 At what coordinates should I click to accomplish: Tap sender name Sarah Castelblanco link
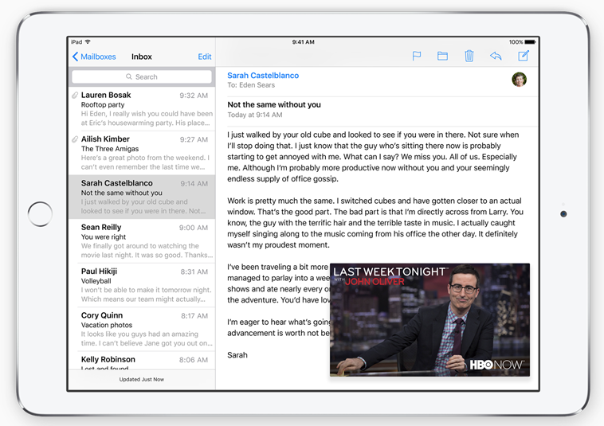(x=263, y=76)
